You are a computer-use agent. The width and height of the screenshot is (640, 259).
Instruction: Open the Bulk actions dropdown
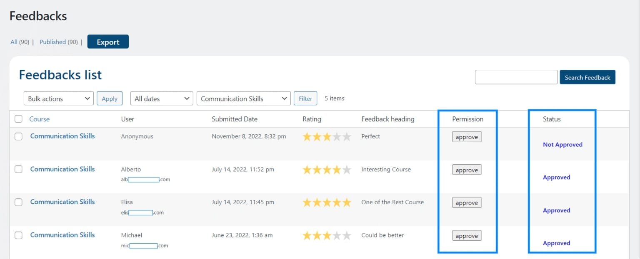click(x=59, y=99)
